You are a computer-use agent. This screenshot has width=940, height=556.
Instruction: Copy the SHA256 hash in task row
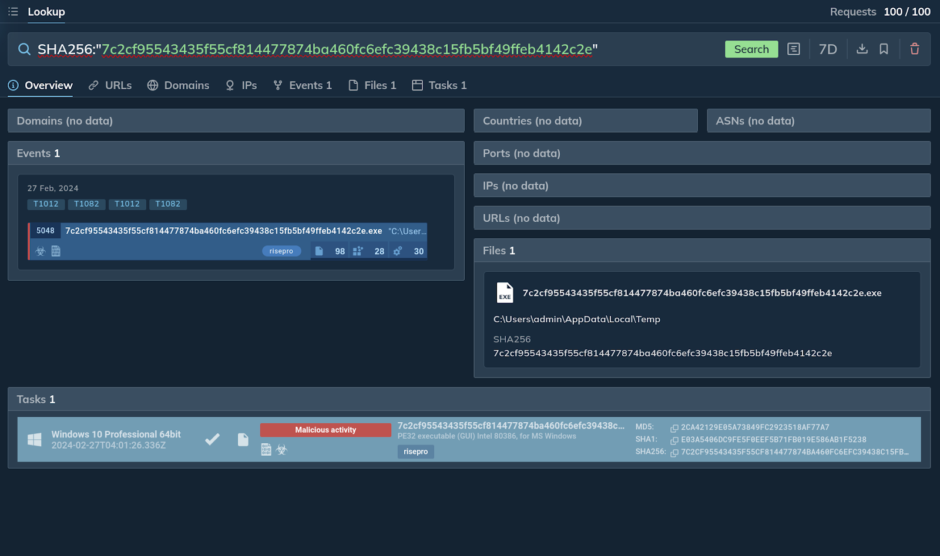tap(674, 453)
